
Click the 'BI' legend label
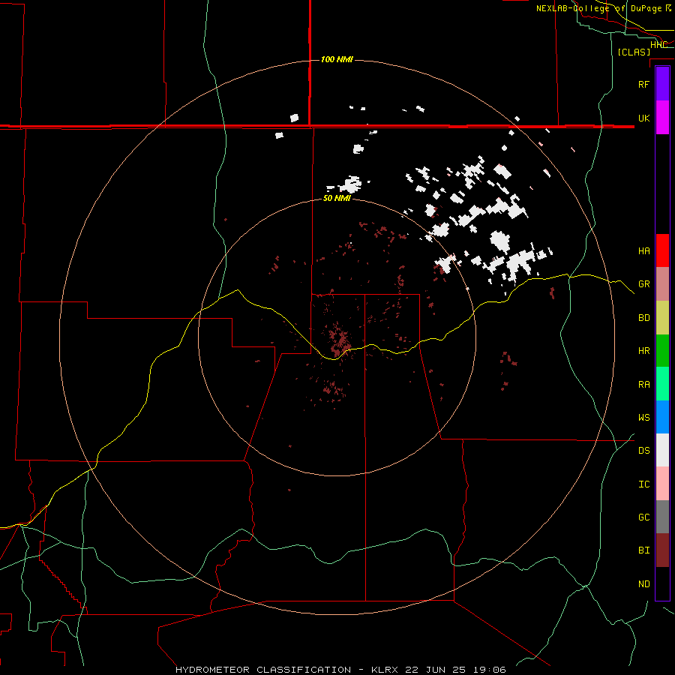click(x=643, y=550)
